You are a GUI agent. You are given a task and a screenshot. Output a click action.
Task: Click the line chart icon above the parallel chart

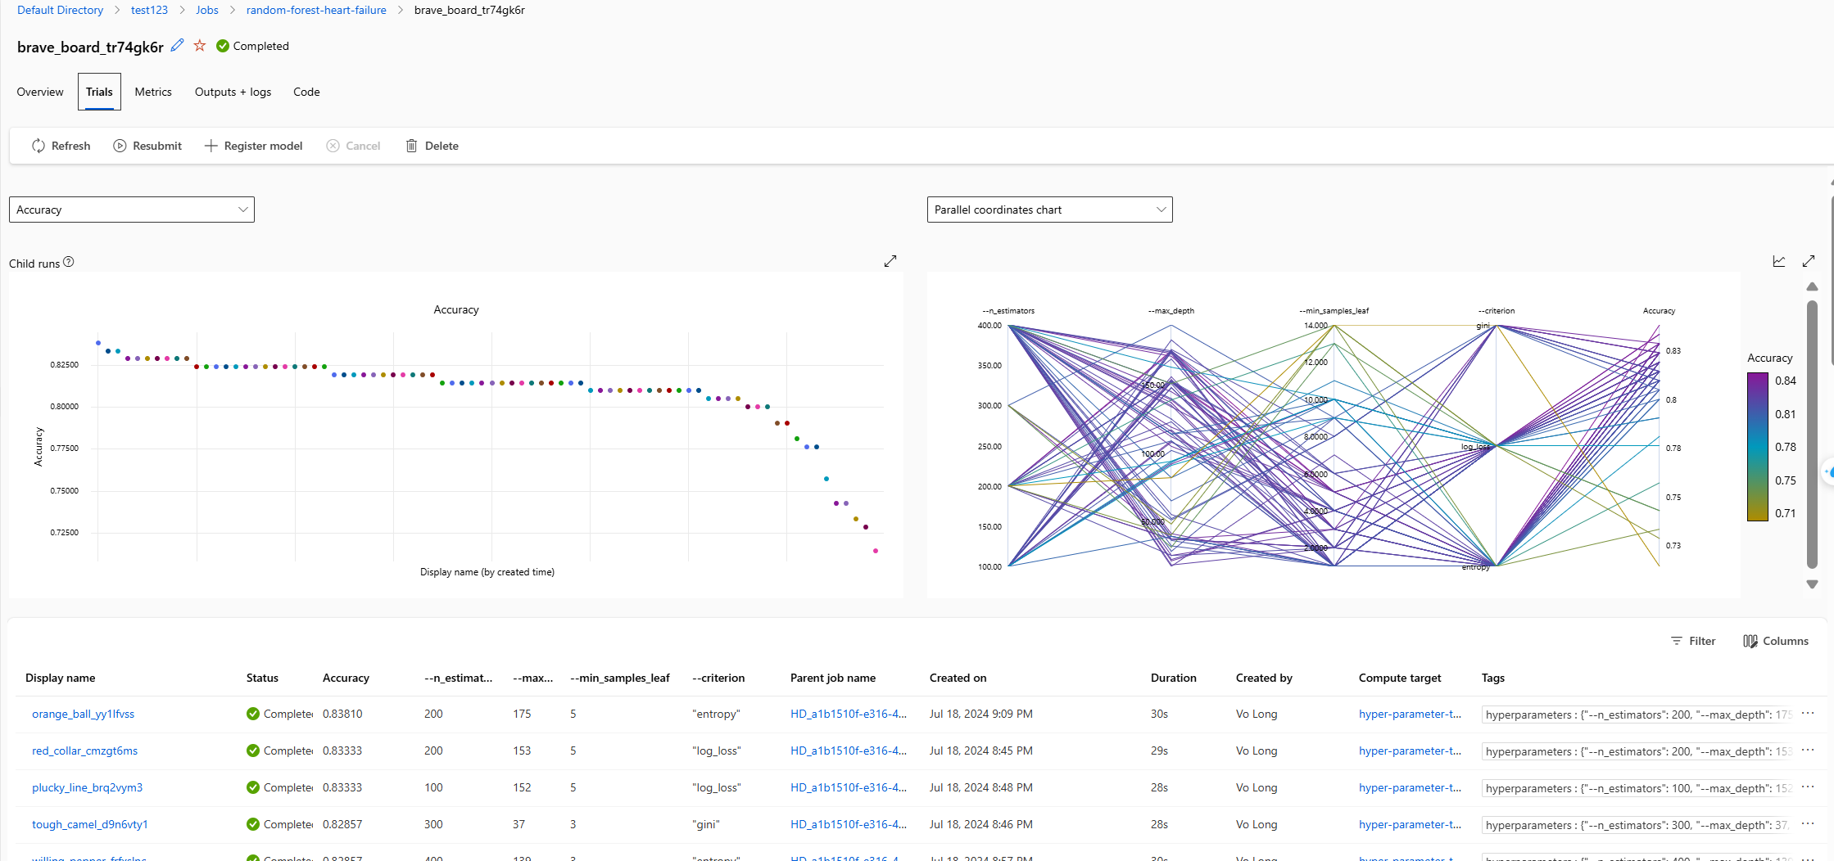coord(1779,261)
